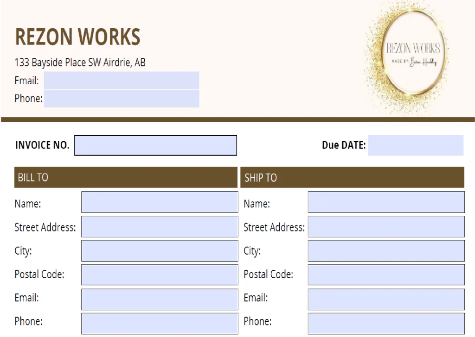Click the Bill To Name field

160,202
